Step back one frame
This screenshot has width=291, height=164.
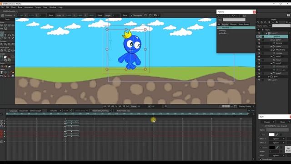(112, 106)
